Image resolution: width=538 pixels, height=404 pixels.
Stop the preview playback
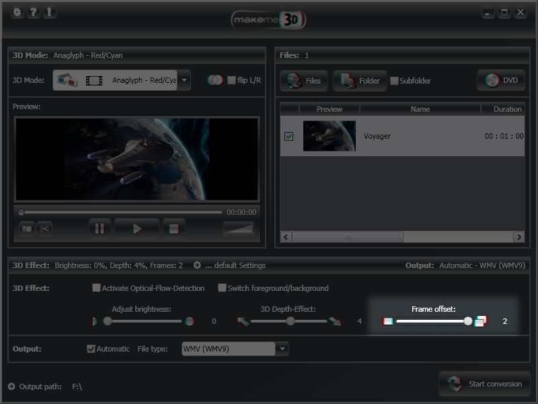point(174,229)
